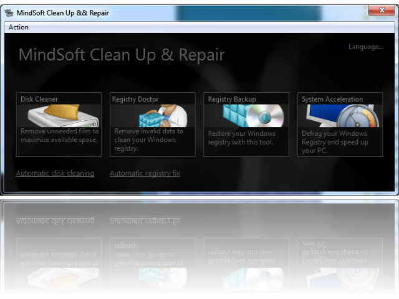Screen dimensions: 399x299
Task: Click 'Remove invalid data to clean your Windows registry.'
Action: point(148,140)
